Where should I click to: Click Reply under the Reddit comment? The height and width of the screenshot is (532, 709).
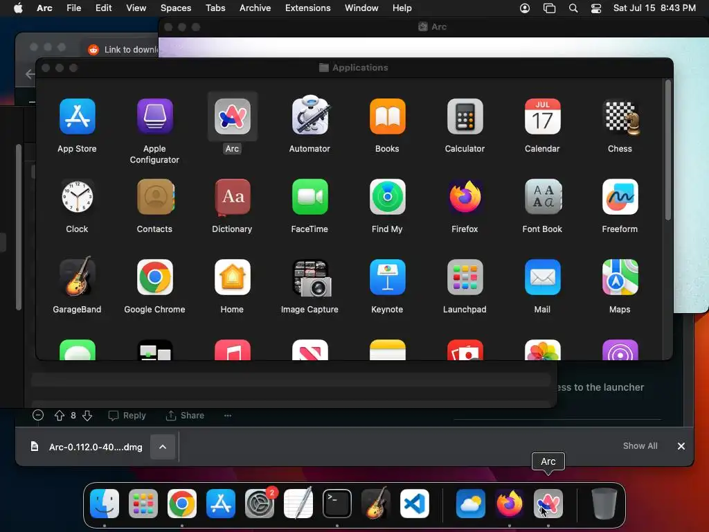pos(127,416)
